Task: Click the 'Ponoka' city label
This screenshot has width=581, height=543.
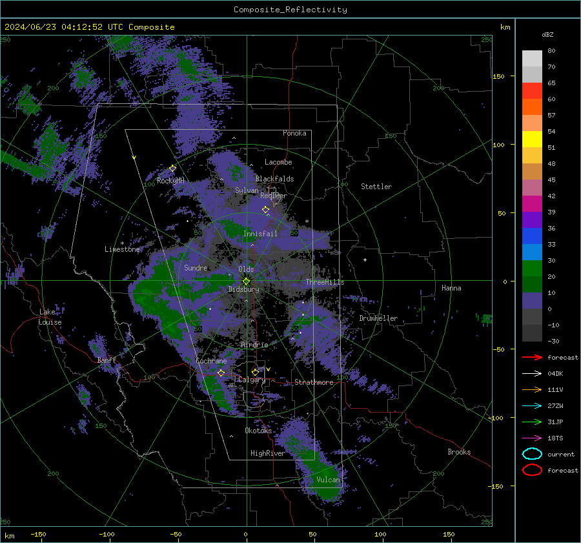Action: [294, 133]
